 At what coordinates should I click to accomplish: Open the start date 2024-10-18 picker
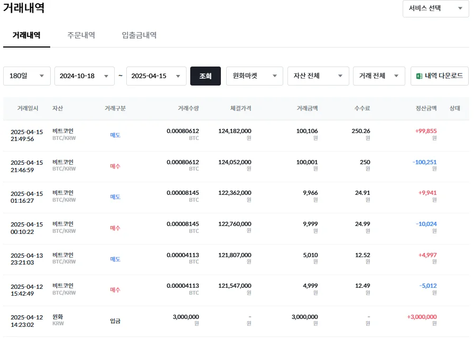[85, 76]
